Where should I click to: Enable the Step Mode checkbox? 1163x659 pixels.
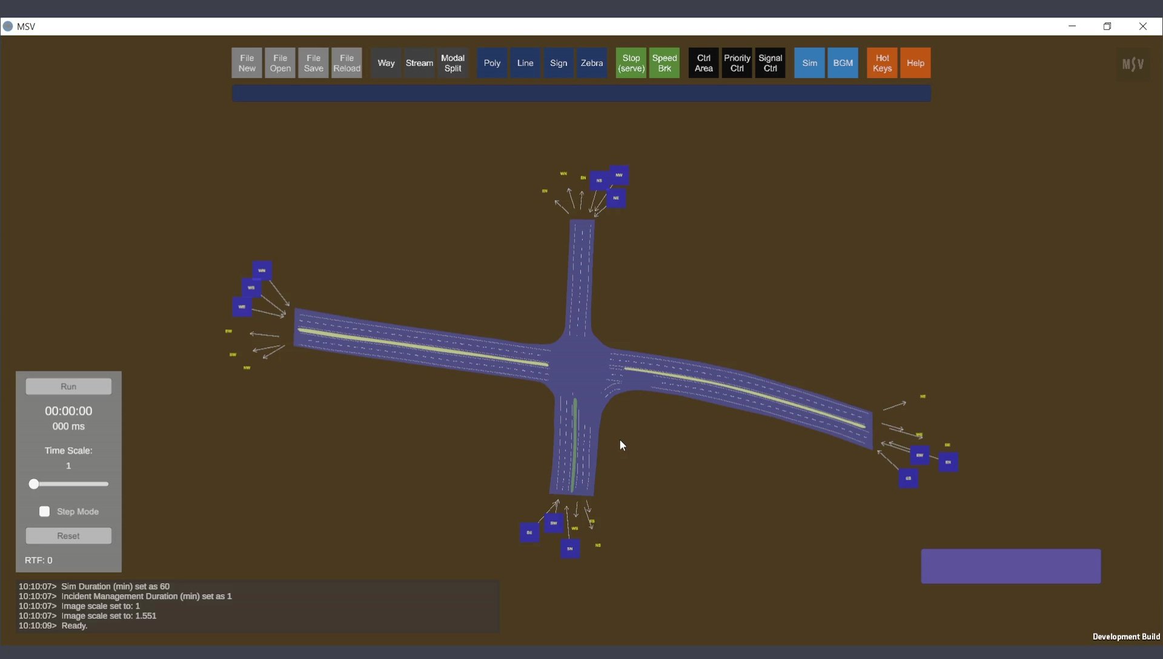tap(44, 512)
